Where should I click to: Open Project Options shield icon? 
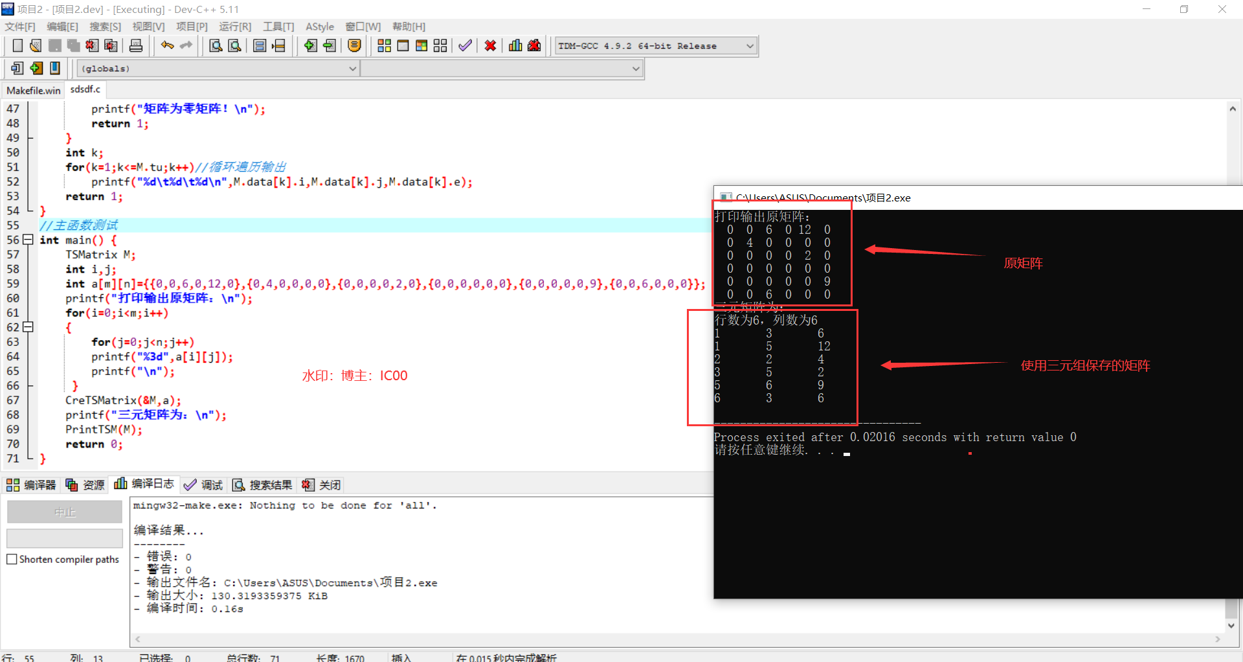tap(354, 45)
